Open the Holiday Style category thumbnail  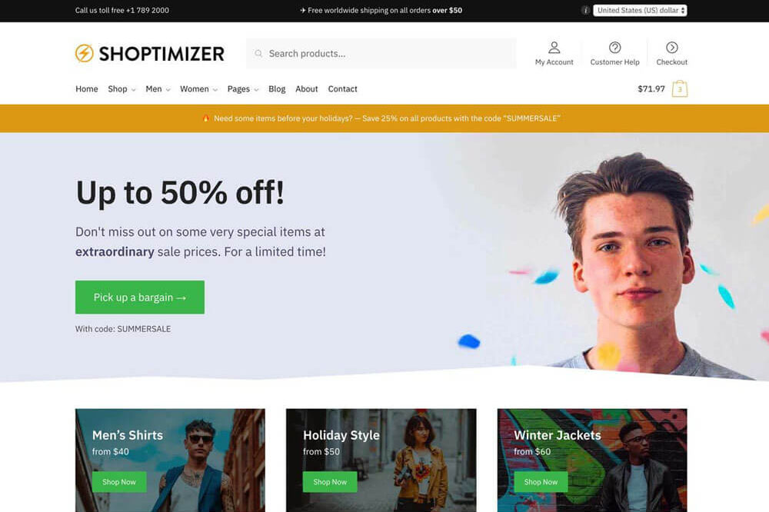tap(381, 460)
